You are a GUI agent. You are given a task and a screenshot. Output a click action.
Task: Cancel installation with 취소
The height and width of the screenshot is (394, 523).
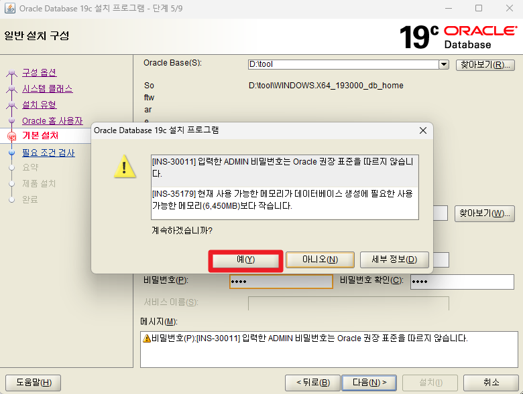(x=491, y=383)
